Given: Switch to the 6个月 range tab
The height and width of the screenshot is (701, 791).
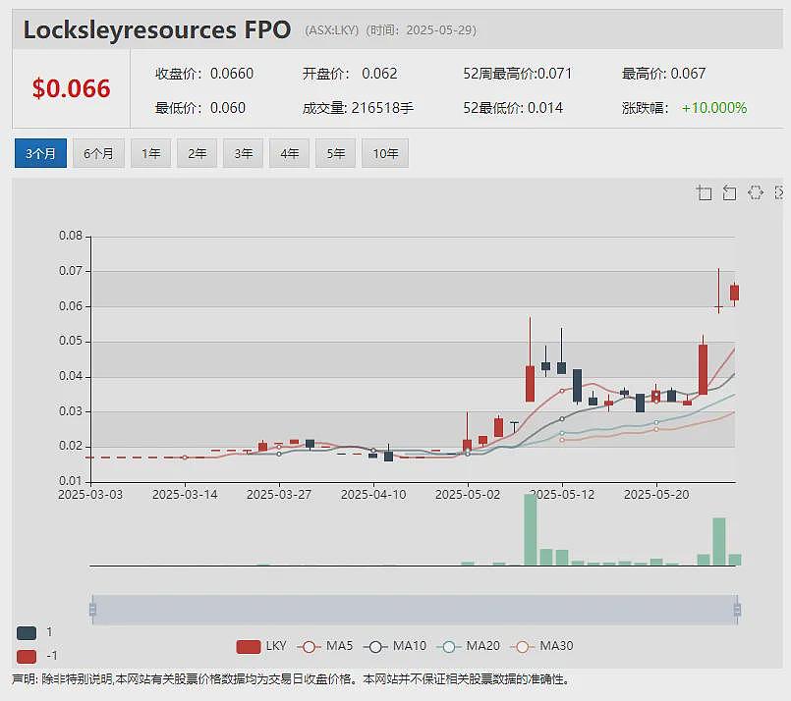Looking at the screenshot, I should pyautogui.click(x=98, y=153).
